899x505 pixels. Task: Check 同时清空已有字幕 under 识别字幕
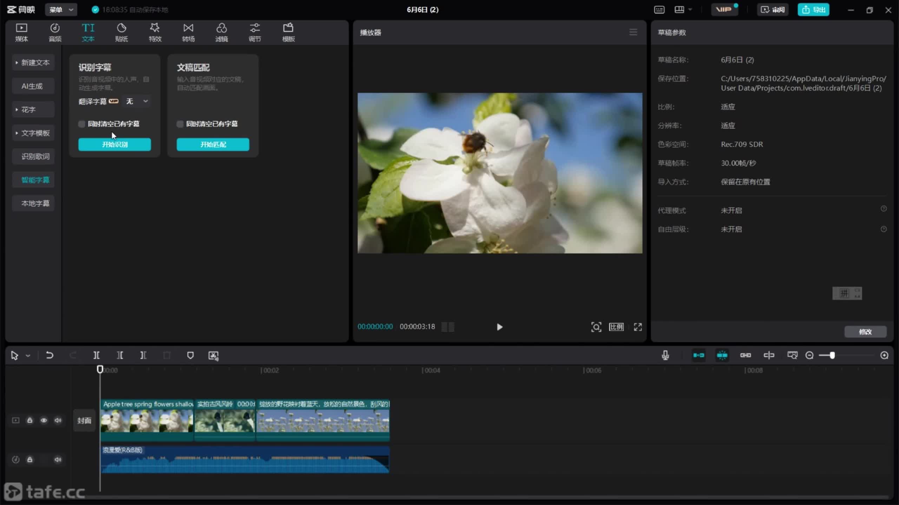pyautogui.click(x=81, y=124)
